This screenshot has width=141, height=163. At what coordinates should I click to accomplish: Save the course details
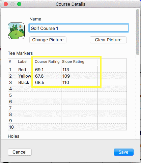coord(123,152)
